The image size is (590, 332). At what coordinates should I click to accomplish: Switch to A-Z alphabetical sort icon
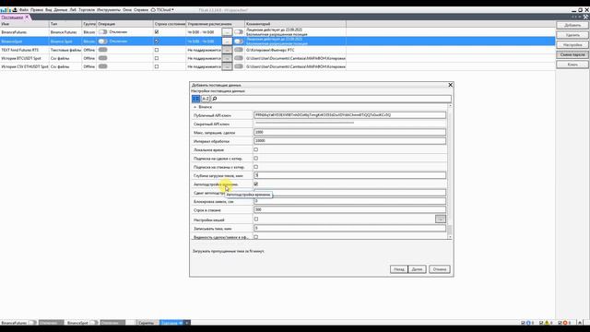pyautogui.click(x=206, y=99)
